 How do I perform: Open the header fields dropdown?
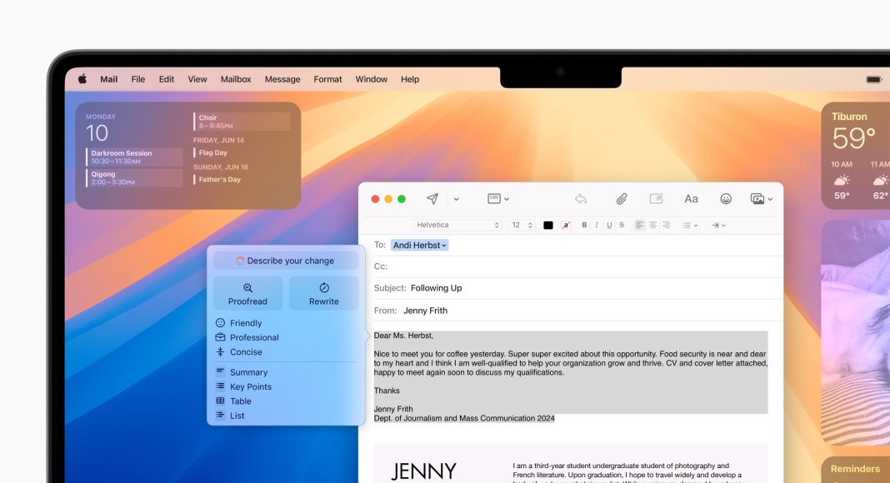click(x=497, y=199)
